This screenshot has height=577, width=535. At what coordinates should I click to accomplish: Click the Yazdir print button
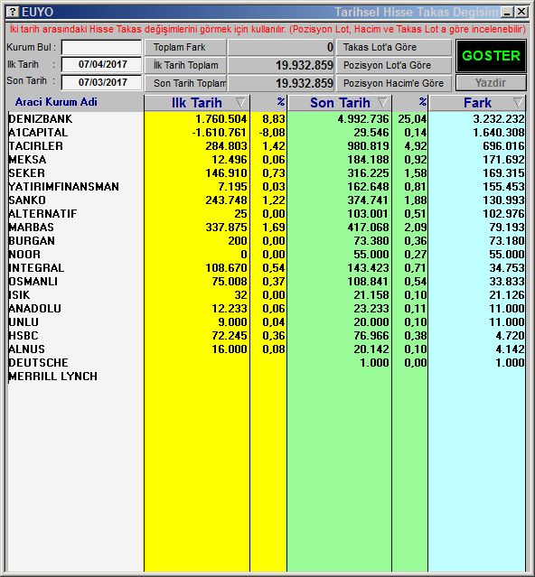[492, 83]
